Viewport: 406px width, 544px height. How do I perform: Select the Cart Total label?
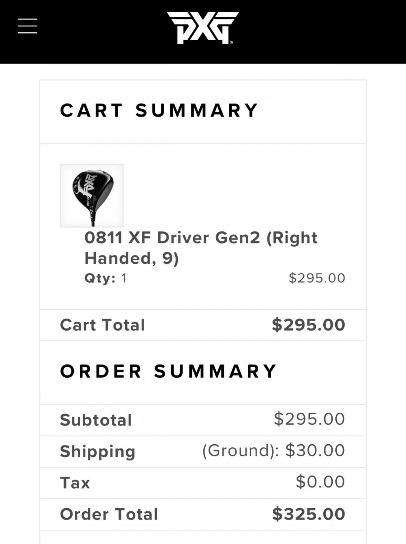point(102,325)
